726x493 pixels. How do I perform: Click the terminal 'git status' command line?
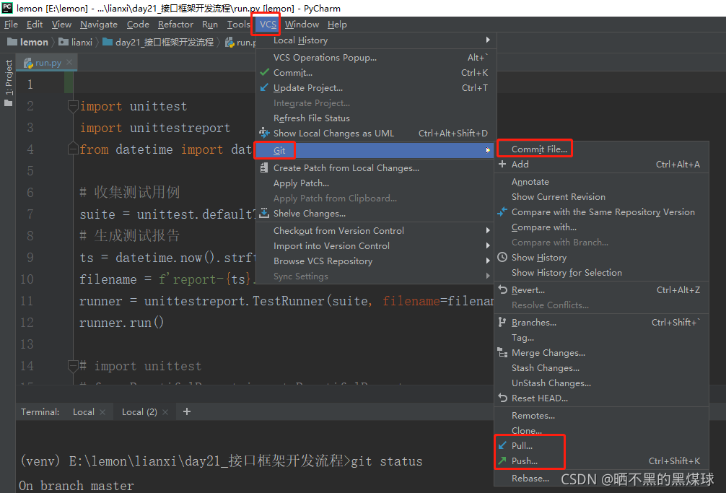click(x=222, y=461)
